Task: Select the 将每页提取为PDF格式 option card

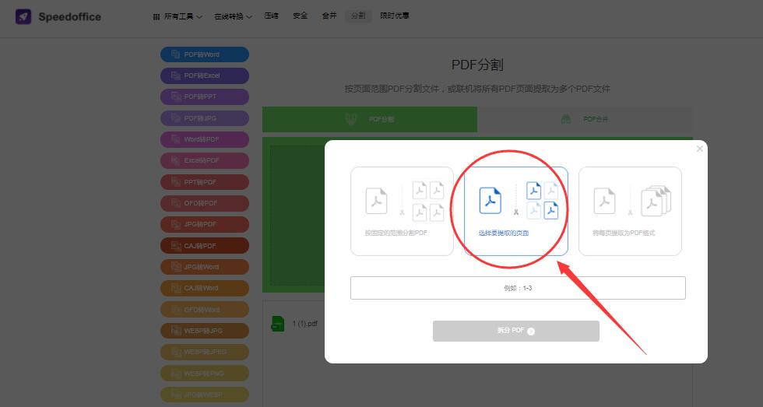Action: (630, 211)
